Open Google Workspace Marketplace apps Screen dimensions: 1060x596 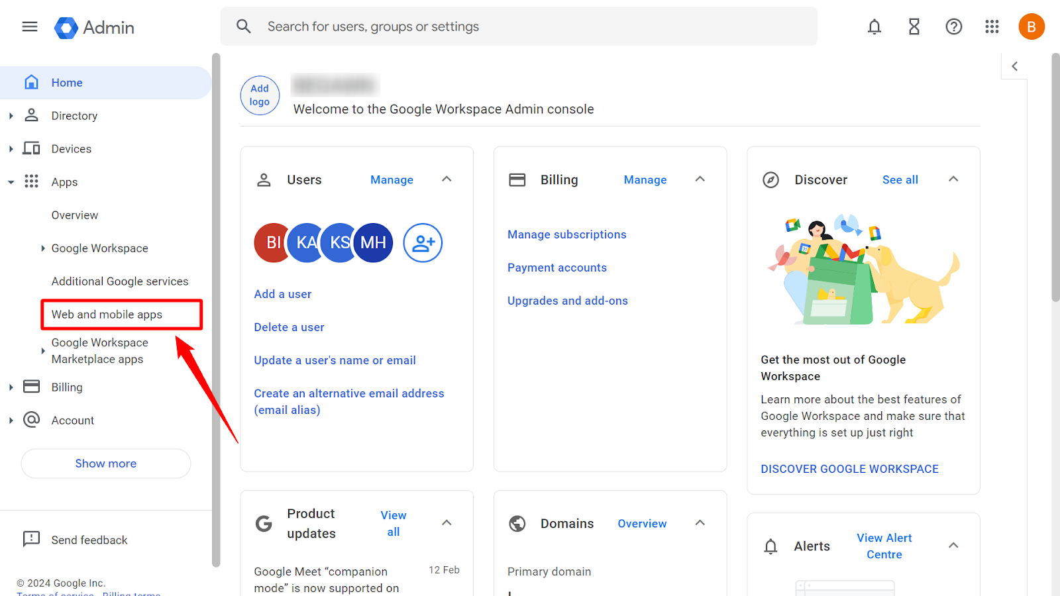[100, 351]
